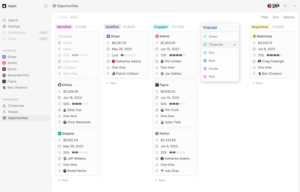Click the plus icon in top bar

pyautogui.click(x=294, y=6)
